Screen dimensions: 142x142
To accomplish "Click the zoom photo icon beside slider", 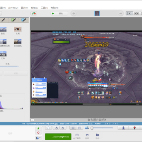I will tap(87, 128).
